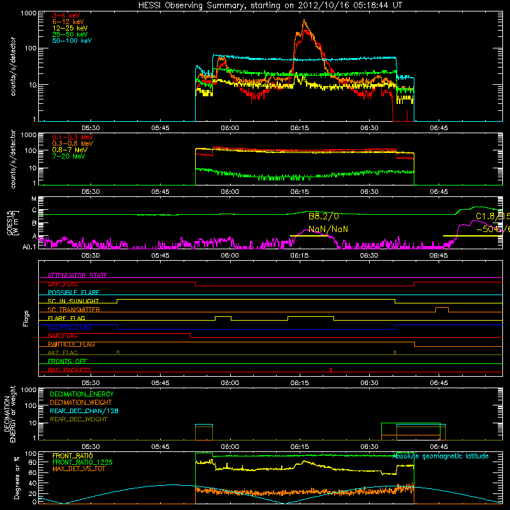
Task: Select the 25-50 keV legend label
Action: [70, 34]
